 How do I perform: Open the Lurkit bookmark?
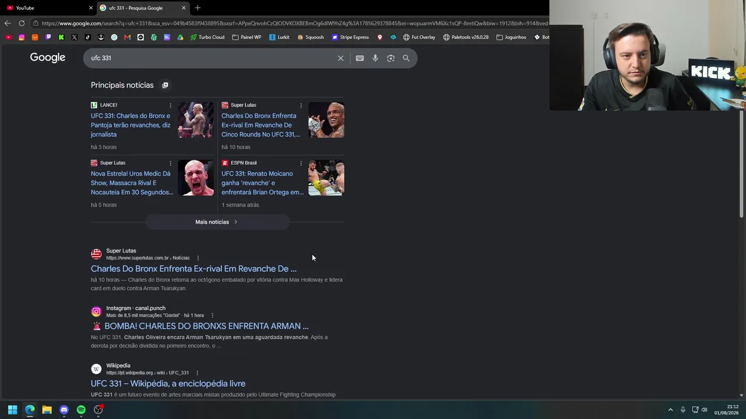click(x=279, y=37)
